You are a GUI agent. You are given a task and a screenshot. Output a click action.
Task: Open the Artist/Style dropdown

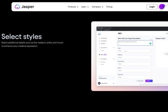click(135, 64)
